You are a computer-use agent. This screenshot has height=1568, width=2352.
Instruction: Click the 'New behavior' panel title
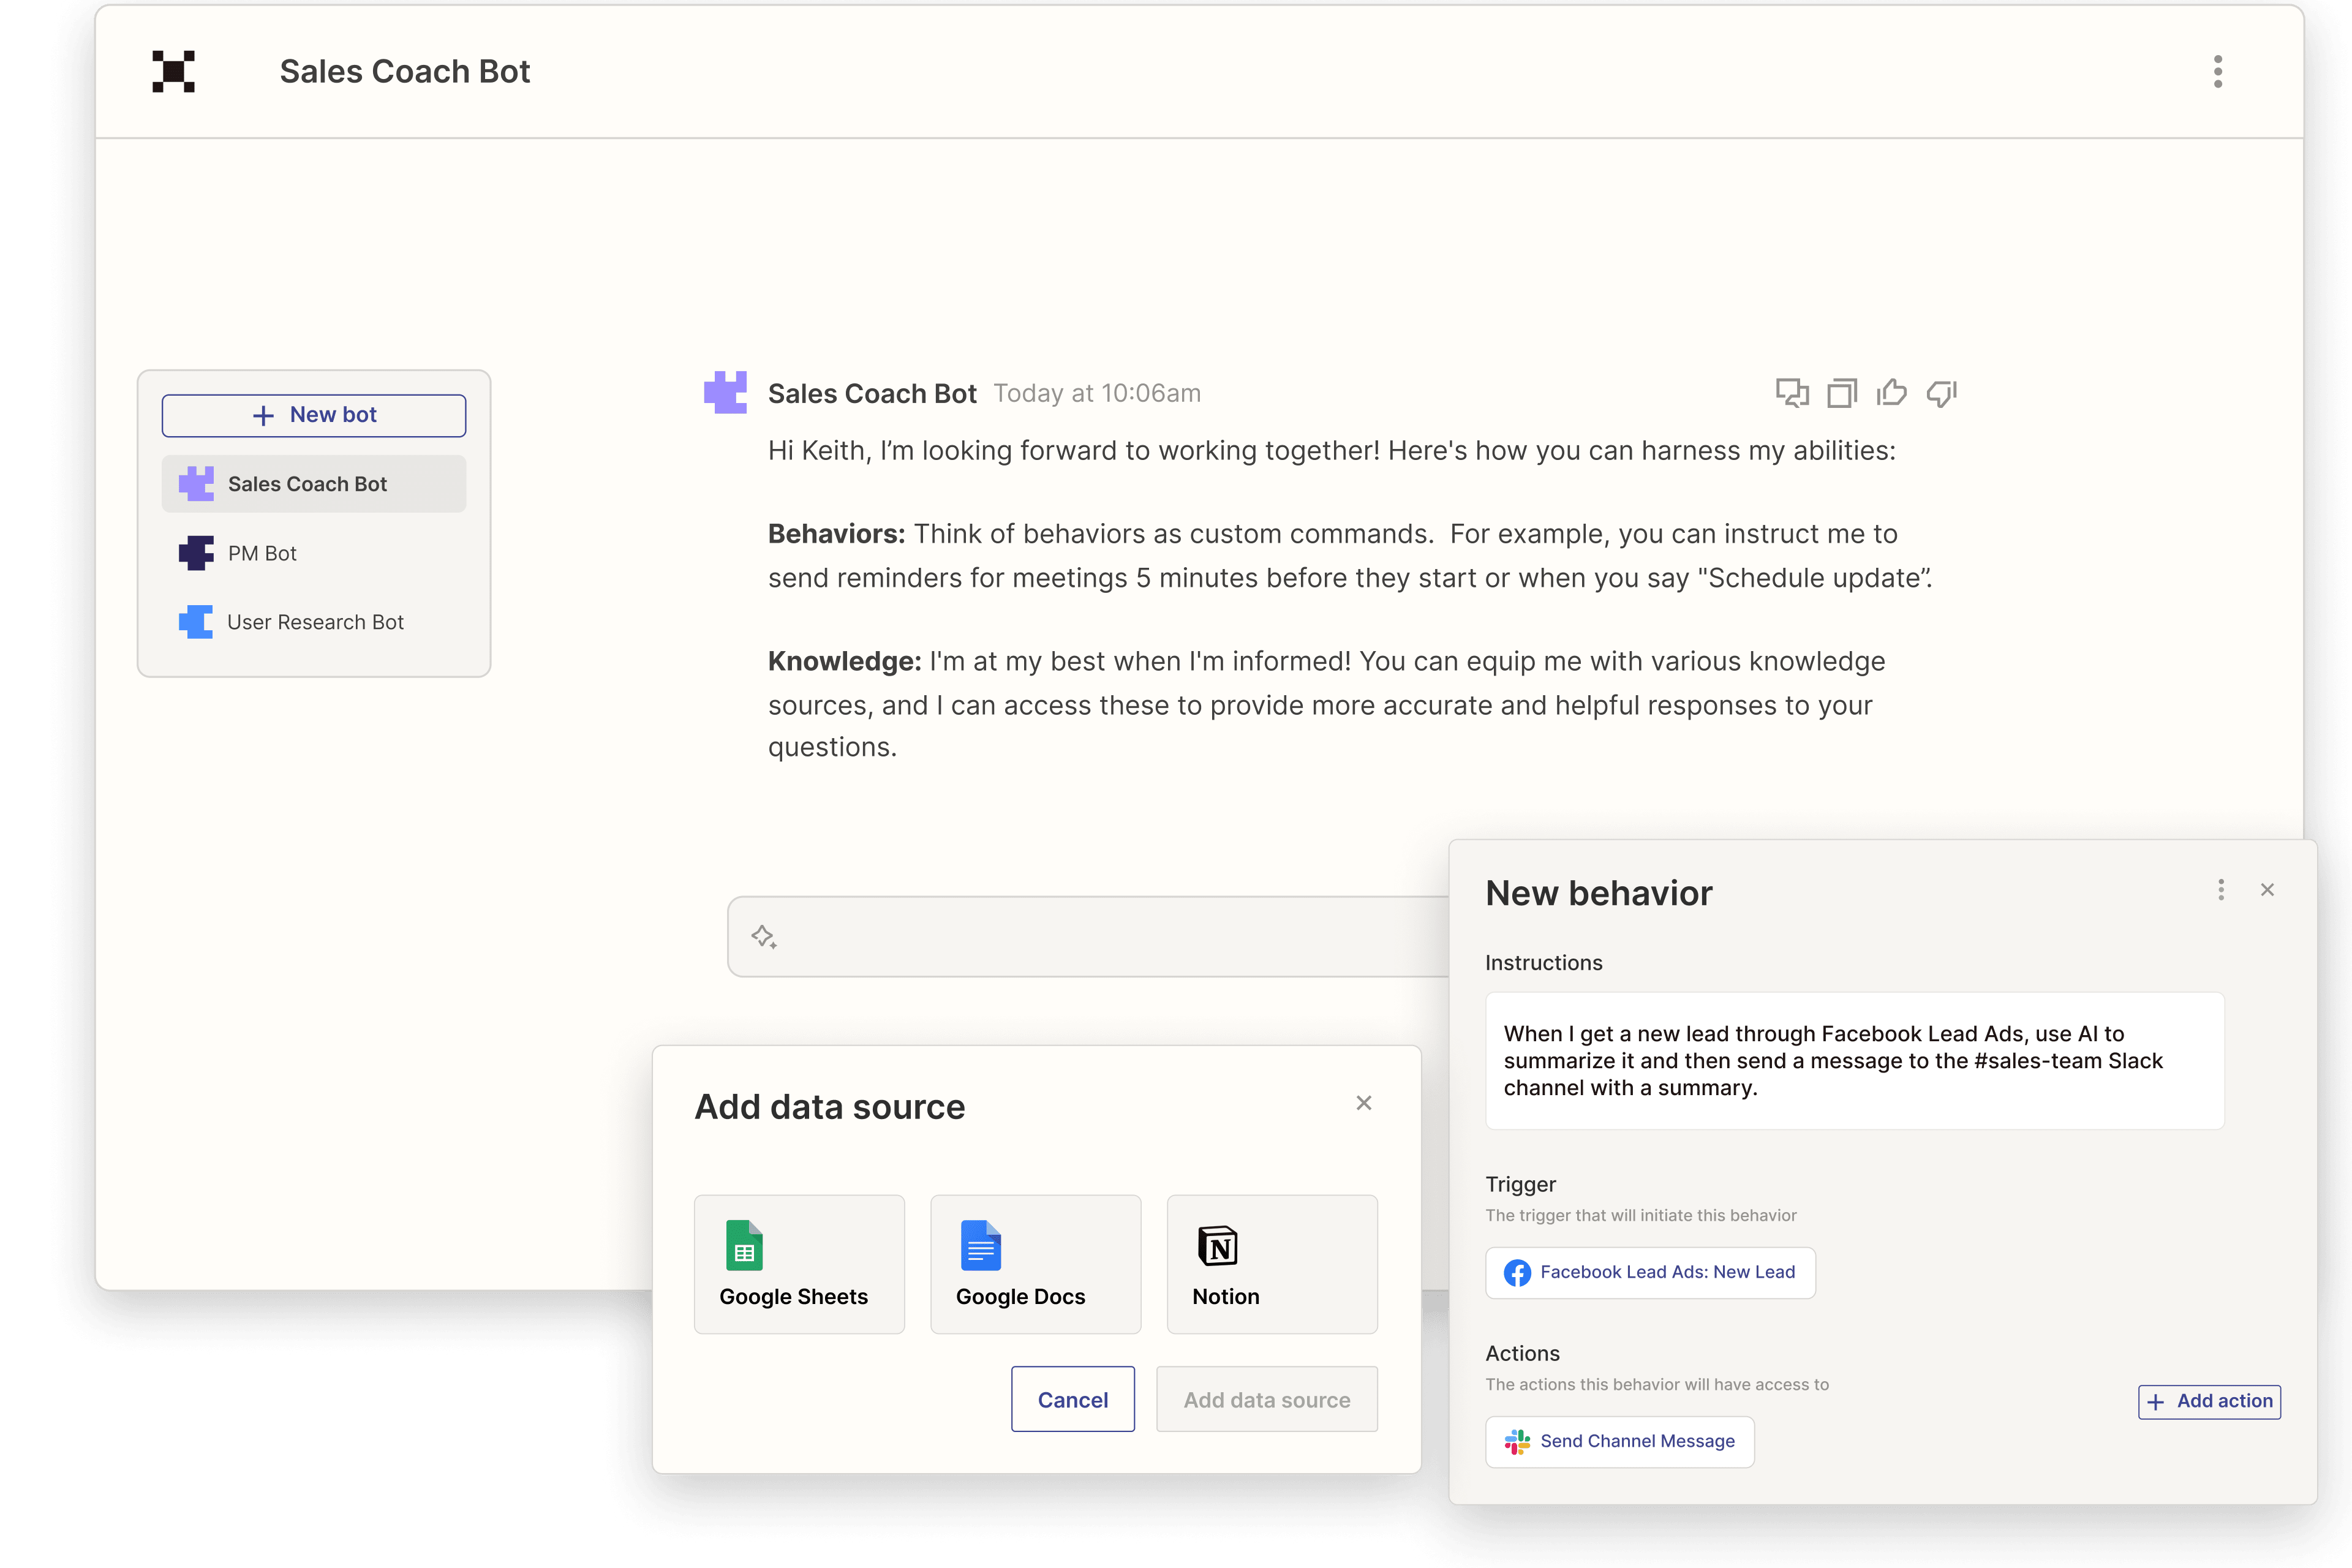[x=1599, y=893]
